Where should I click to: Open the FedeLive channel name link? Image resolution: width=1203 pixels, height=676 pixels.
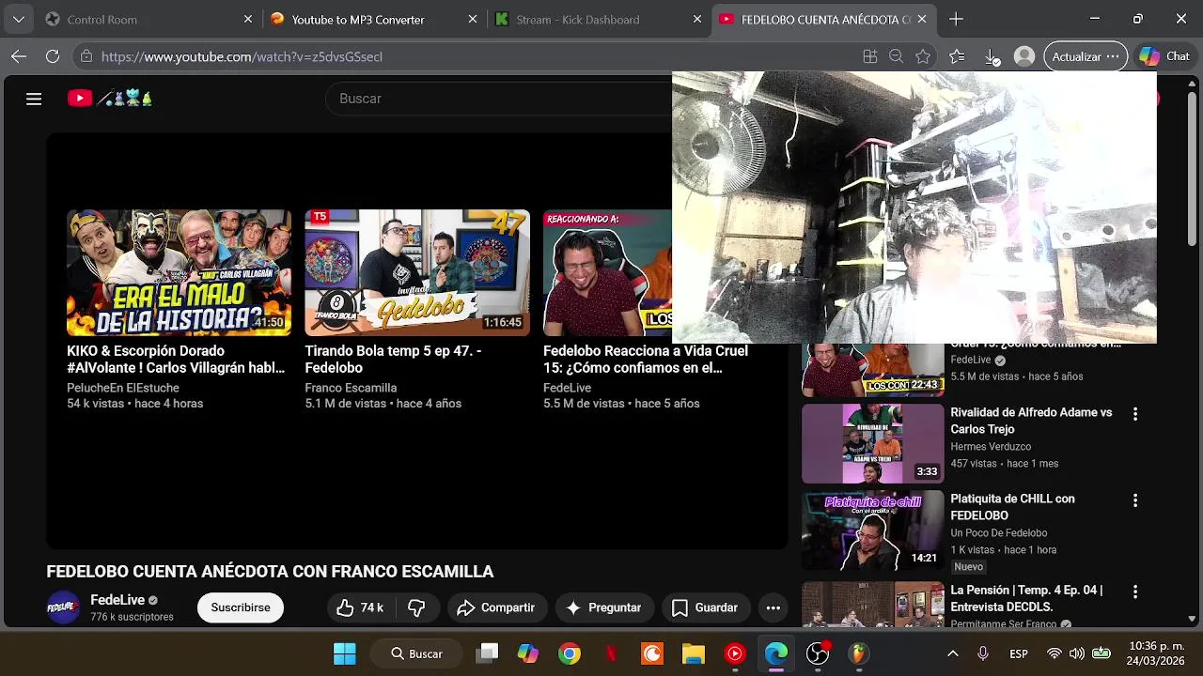117,600
